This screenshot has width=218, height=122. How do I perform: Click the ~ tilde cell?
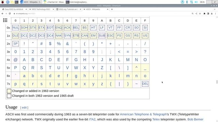click(x=136, y=84)
